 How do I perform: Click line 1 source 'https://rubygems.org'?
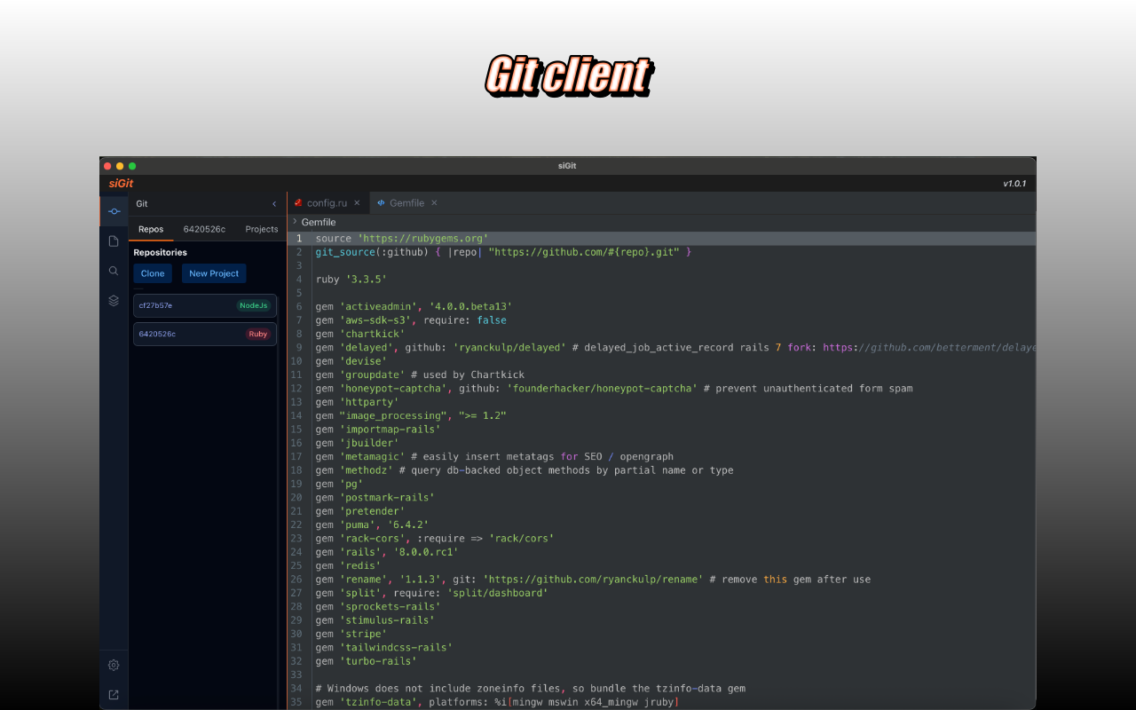402,239
